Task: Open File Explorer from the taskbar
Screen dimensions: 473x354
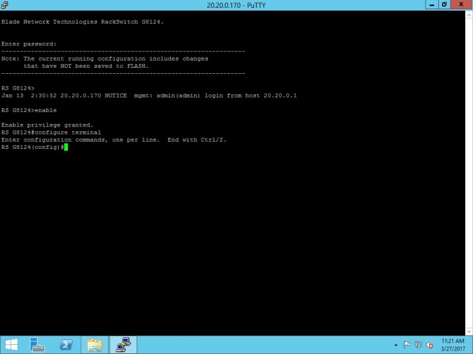Action: point(95,345)
